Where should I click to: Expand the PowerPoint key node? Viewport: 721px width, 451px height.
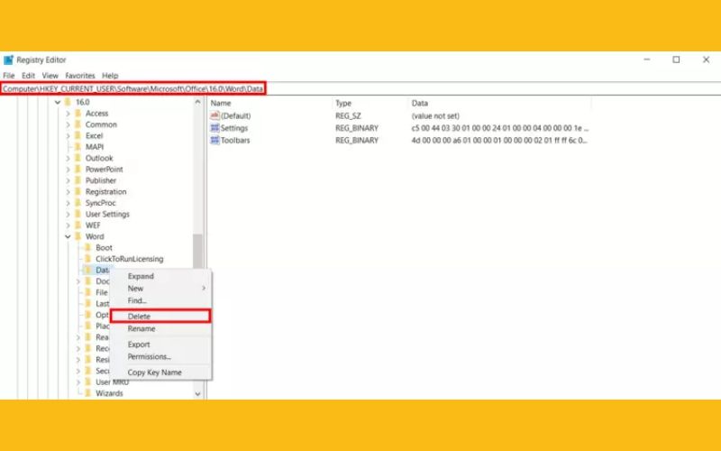point(68,170)
